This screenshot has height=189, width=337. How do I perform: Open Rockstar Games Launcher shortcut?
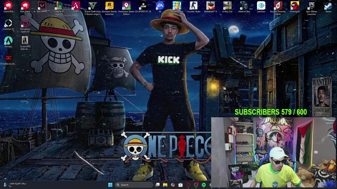pos(110,9)
